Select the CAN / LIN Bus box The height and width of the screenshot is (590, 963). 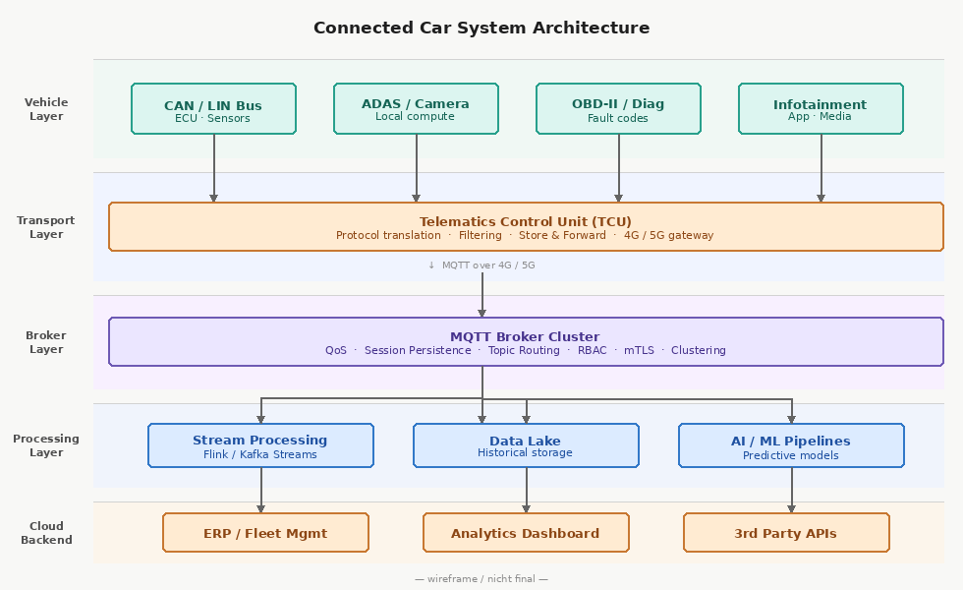[214, 109]
